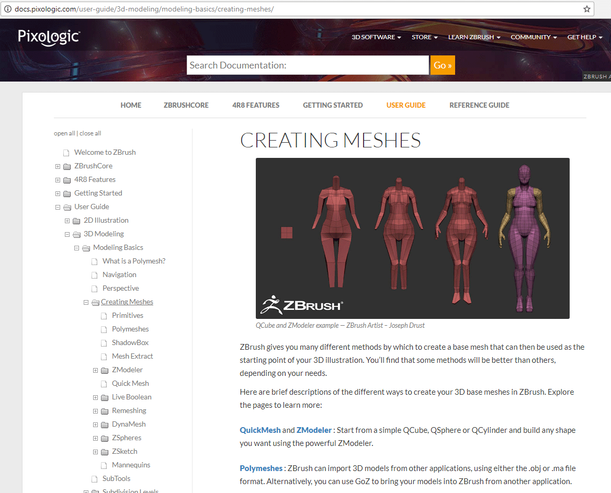611x493 pixels.
Task: Click the Search Documentation input field
Action: [x=308, y=65]
